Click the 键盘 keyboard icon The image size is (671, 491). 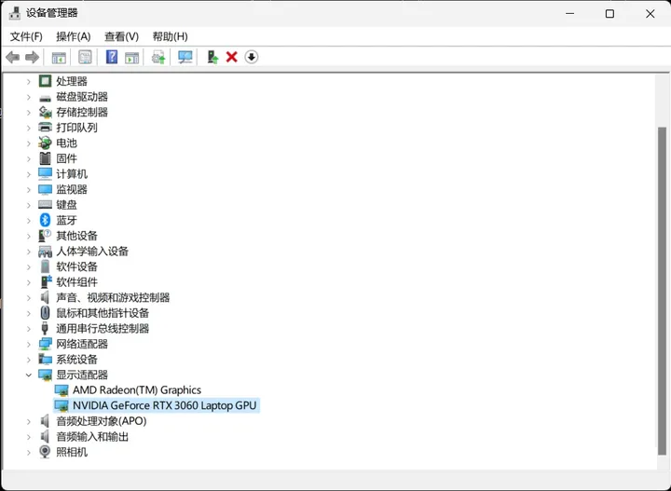(45, 204)
